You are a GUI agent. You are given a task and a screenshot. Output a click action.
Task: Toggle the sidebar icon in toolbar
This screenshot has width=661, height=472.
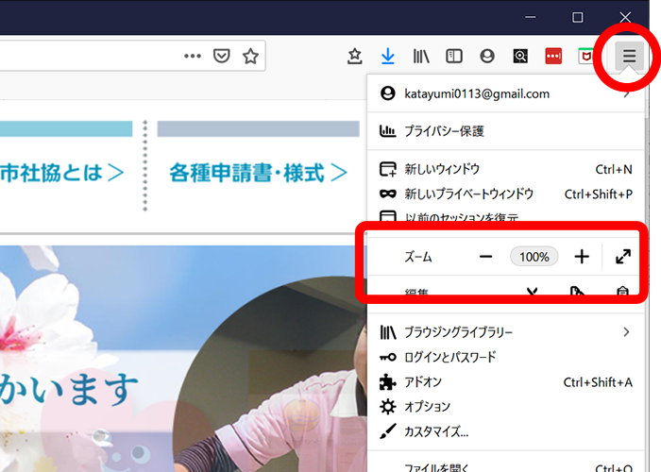point(454,56)
